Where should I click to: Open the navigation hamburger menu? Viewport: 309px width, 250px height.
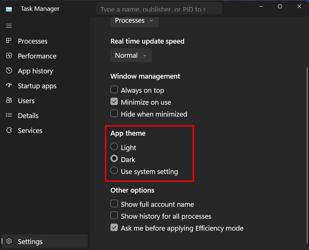(9, 26)
